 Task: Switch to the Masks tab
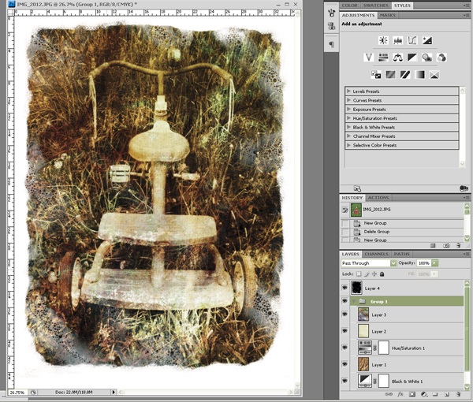click(387, 15)
